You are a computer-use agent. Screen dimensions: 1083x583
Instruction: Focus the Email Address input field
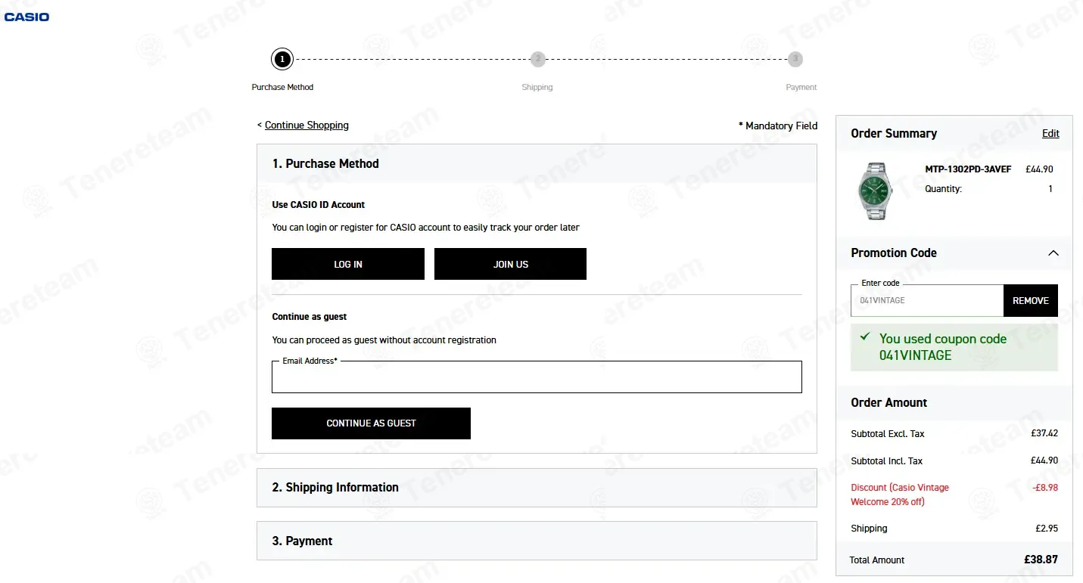537,377
